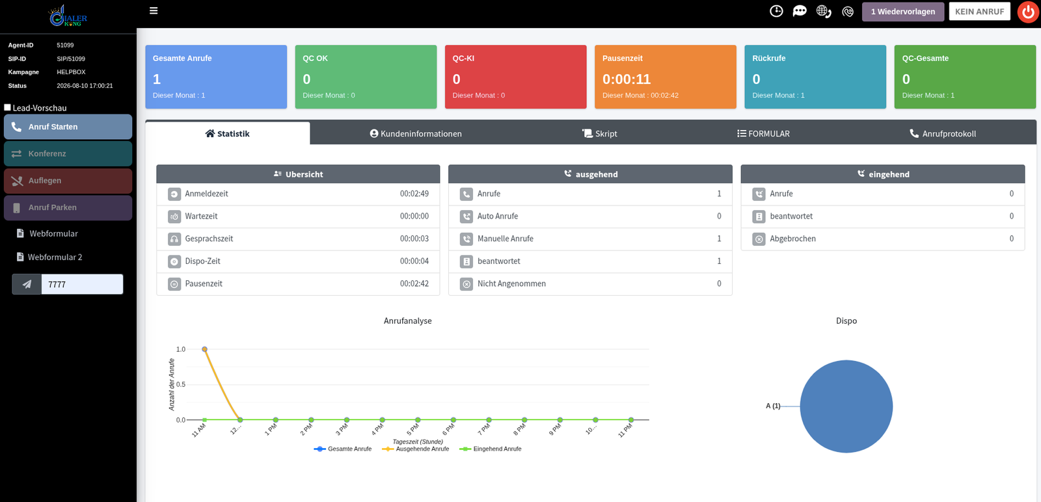
Task: Focus the number input containing 7777
Action: pos(82,284)
